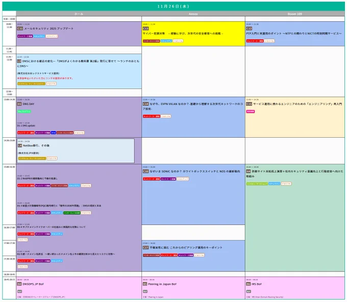The height and width of the screenshot is (302, 347).
Task: Click the blue セキュリティ tag under H4 session
Action: 275,184
